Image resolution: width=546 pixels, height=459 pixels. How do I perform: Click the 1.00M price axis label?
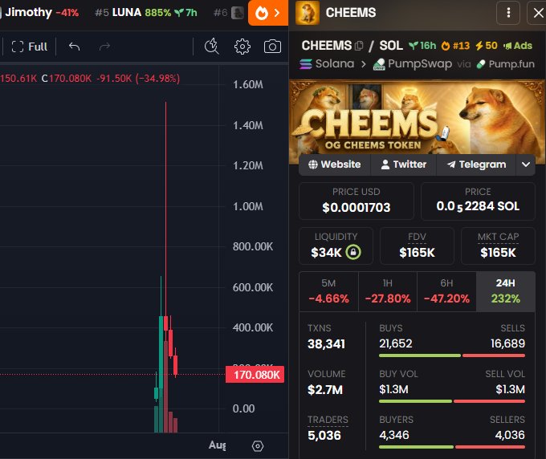(x=248, y=206)
